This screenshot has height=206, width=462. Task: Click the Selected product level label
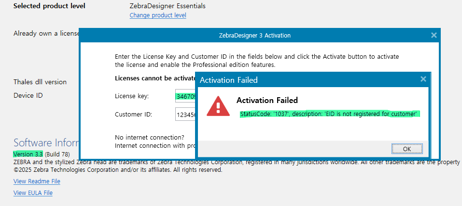point(50,6)
